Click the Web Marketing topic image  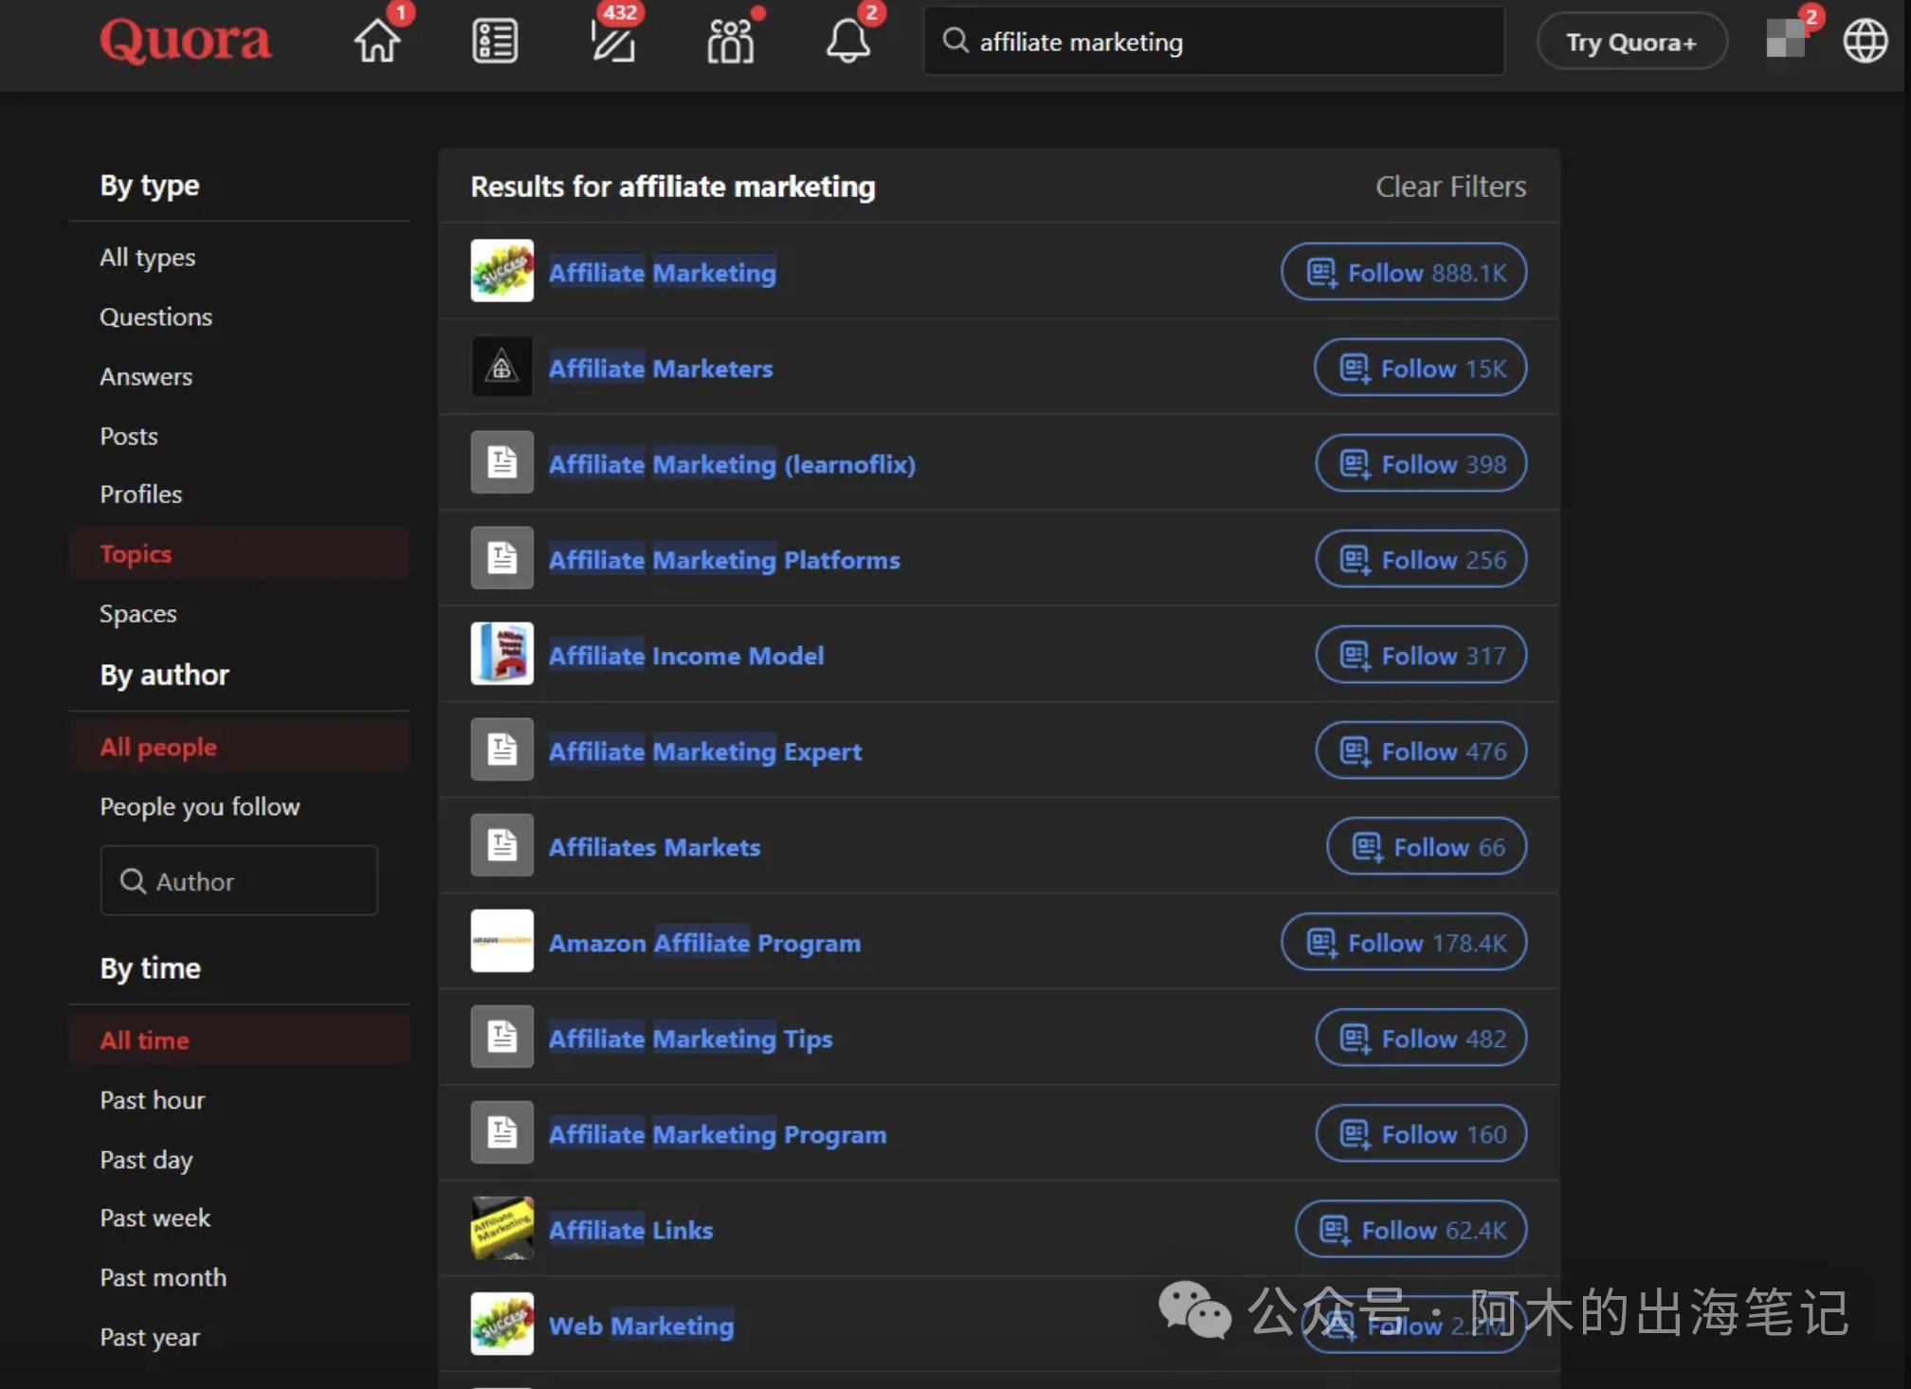coord(502,1324)
